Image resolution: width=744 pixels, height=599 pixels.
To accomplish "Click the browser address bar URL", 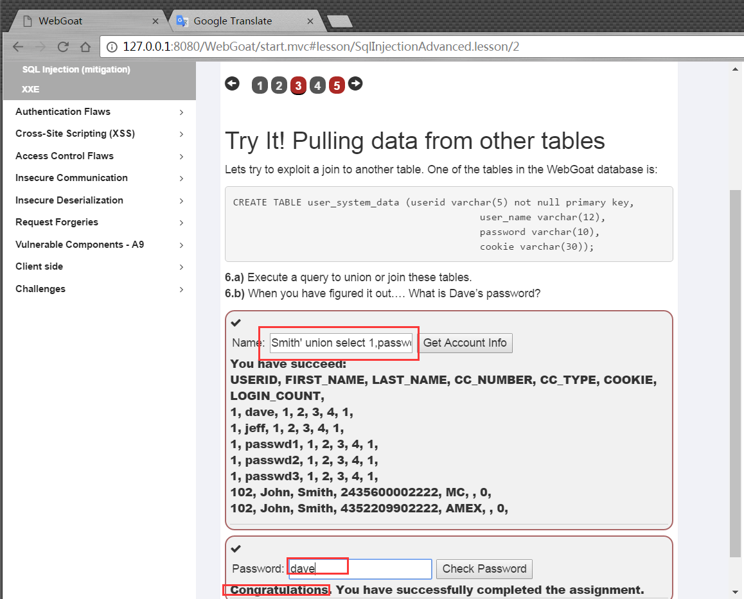I will [321, 46].
